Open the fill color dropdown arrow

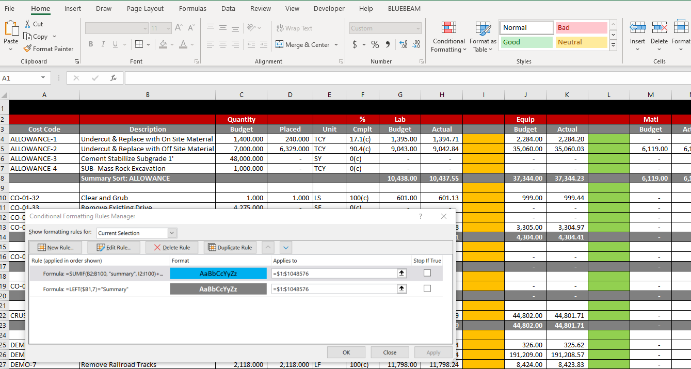(172, 45)
